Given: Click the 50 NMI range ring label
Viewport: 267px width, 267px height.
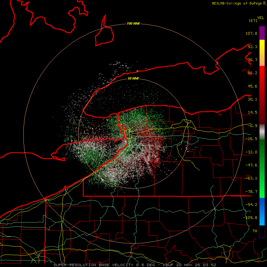Looking at the screenshot, I should click(x=133, y=79).
